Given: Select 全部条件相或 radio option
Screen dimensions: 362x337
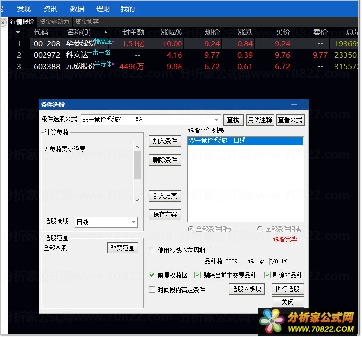Looking at the screenshot, I should (260, 229).
